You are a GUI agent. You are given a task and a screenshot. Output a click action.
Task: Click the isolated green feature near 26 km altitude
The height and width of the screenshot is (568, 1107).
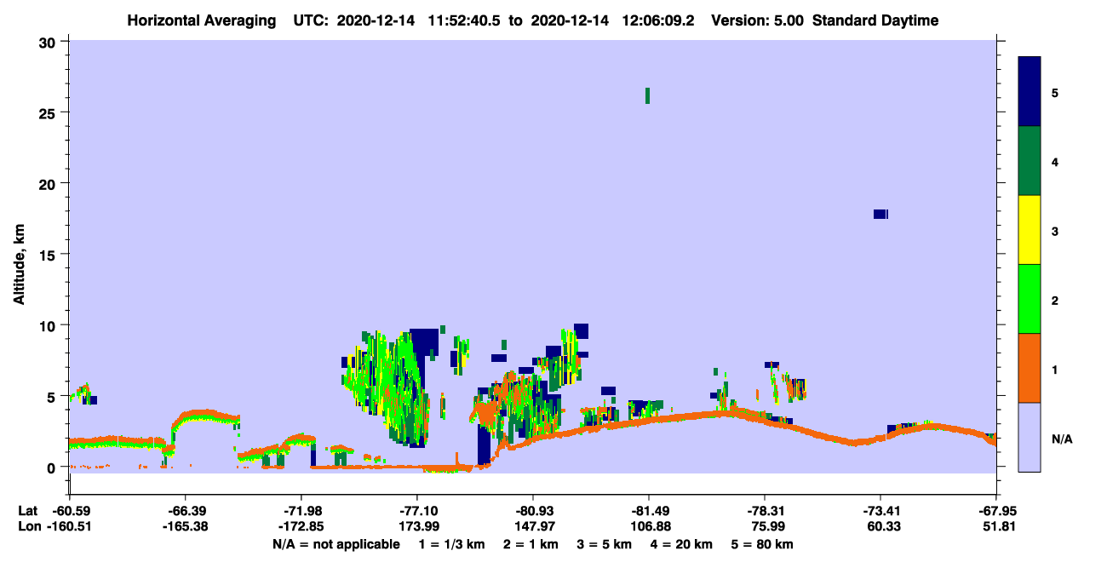click(x=648, y=95)
